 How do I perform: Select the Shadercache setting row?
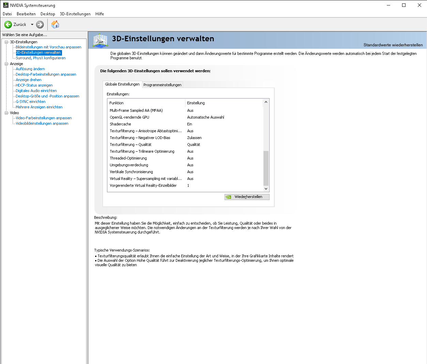185,124
